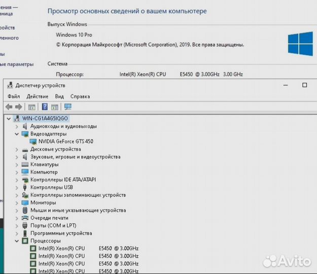This screenshot has width=317, height=274.
Task: Open the Вид menu
Action: tap(59, 96)
